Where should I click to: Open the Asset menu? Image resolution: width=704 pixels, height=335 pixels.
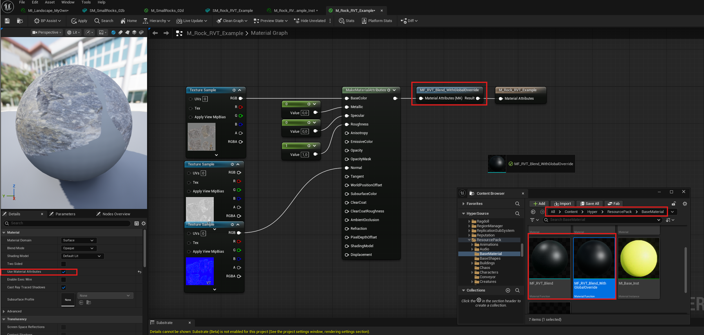point(50,2)
